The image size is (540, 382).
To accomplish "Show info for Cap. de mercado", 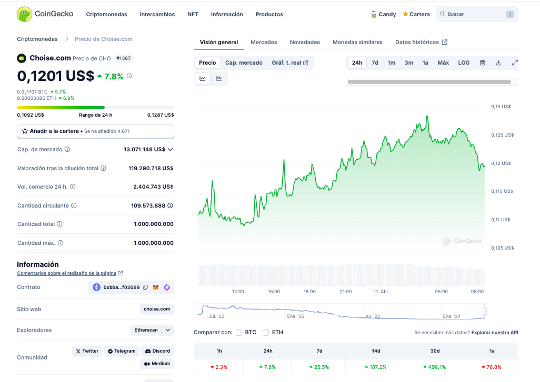I will pos(67,149).
